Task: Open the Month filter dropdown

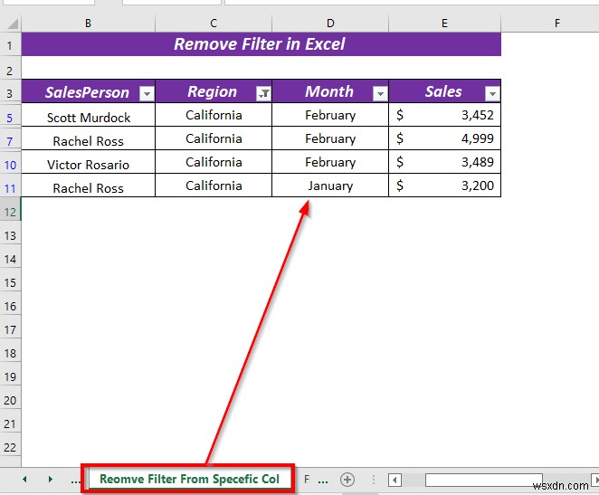Action: [x=380, y=93]
